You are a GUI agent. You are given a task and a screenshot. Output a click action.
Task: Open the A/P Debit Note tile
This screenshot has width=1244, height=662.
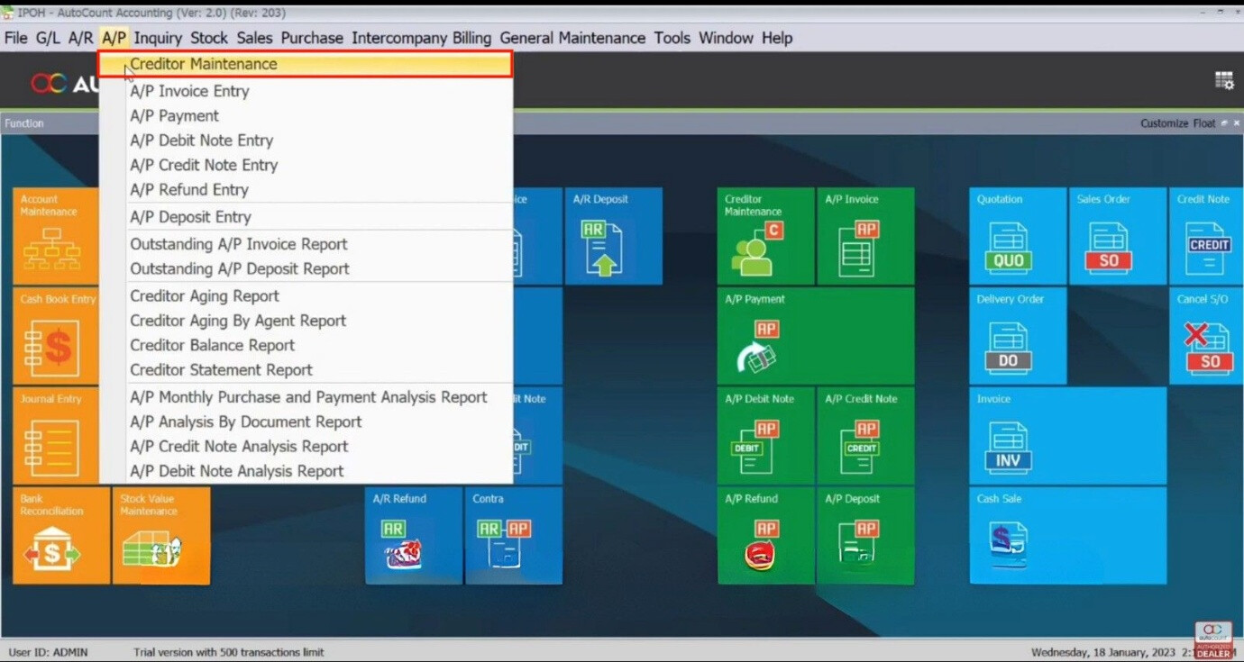[x=765, y=436]
